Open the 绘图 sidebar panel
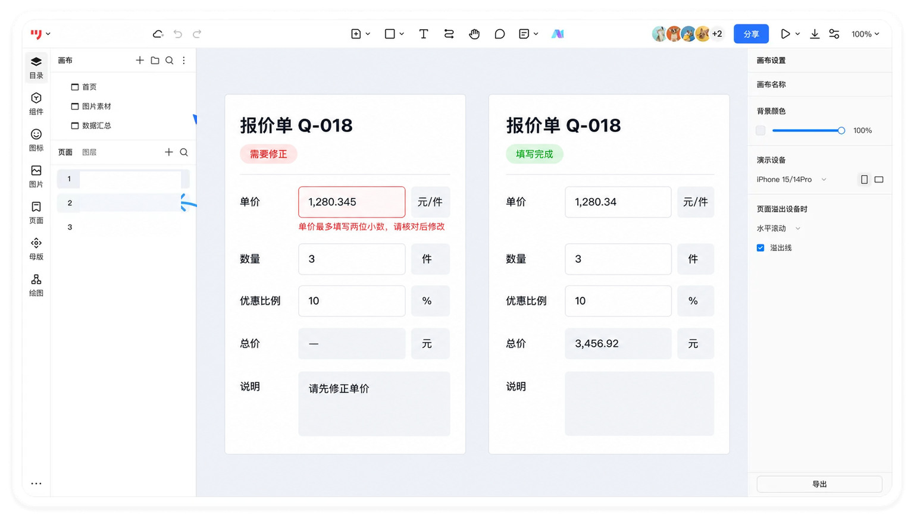Image resolution: width=914 pixels, height=521 pixels. (36, 285)
